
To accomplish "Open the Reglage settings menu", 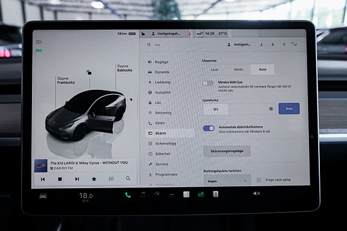I will pyautogui.click(x=158, y=62).
